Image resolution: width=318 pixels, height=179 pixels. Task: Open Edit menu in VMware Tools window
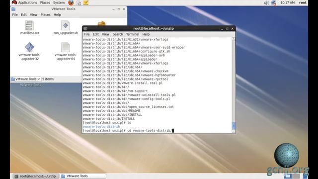coord(23,14)
